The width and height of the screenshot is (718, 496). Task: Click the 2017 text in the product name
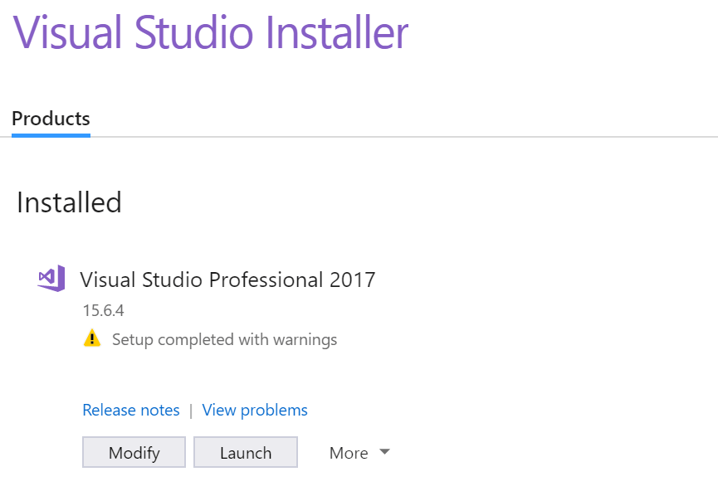(x=353, y=280)
